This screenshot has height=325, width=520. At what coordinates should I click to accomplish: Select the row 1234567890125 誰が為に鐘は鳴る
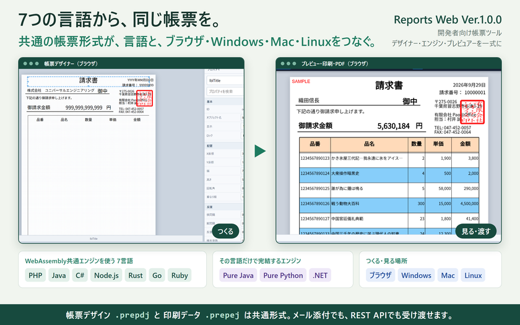389,189
